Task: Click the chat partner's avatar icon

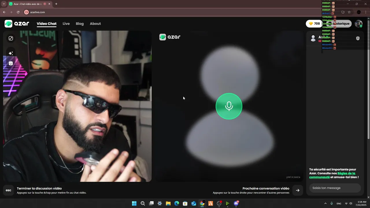Action: 313,38
